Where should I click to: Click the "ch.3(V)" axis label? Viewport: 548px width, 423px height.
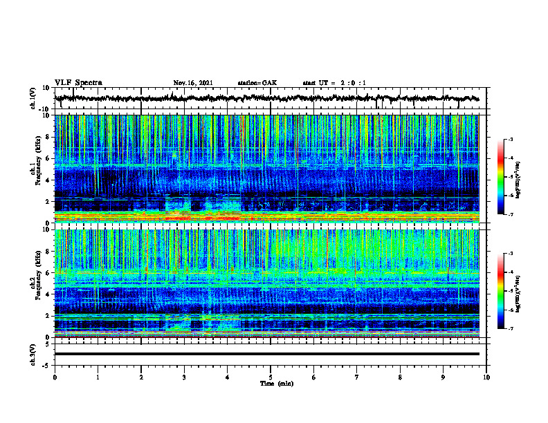33,355
